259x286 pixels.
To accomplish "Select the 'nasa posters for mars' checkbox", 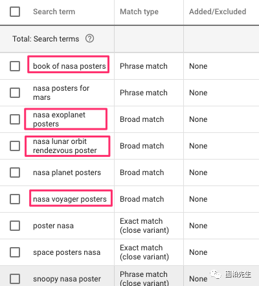I will 15,93.
